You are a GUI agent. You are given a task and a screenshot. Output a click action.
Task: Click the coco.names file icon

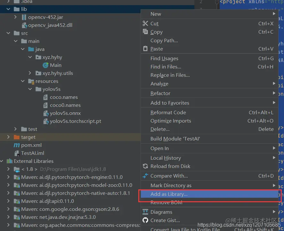point(45,97)
